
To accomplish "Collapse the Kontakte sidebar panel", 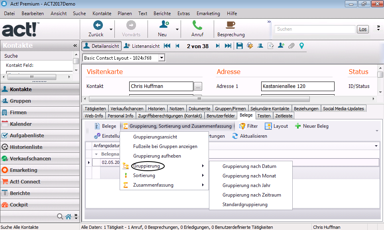I will click(75, 45).
